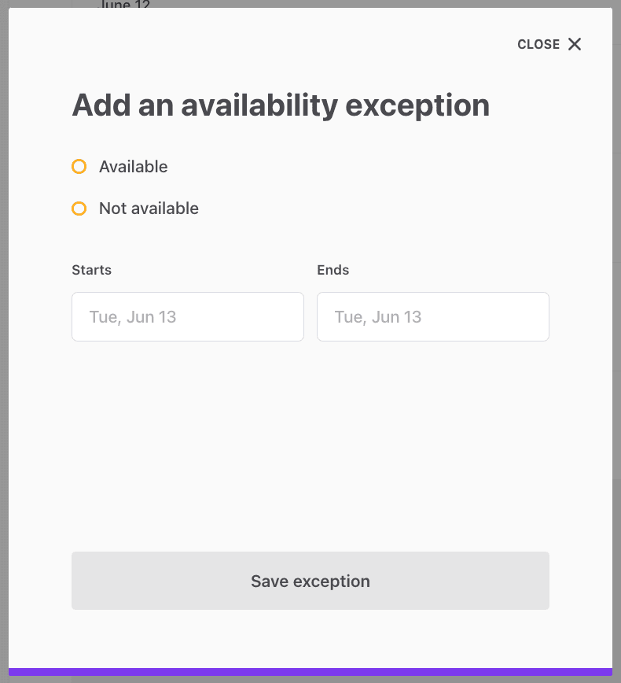
Task: Click the yellow circle beside Available
Action: 79,167
